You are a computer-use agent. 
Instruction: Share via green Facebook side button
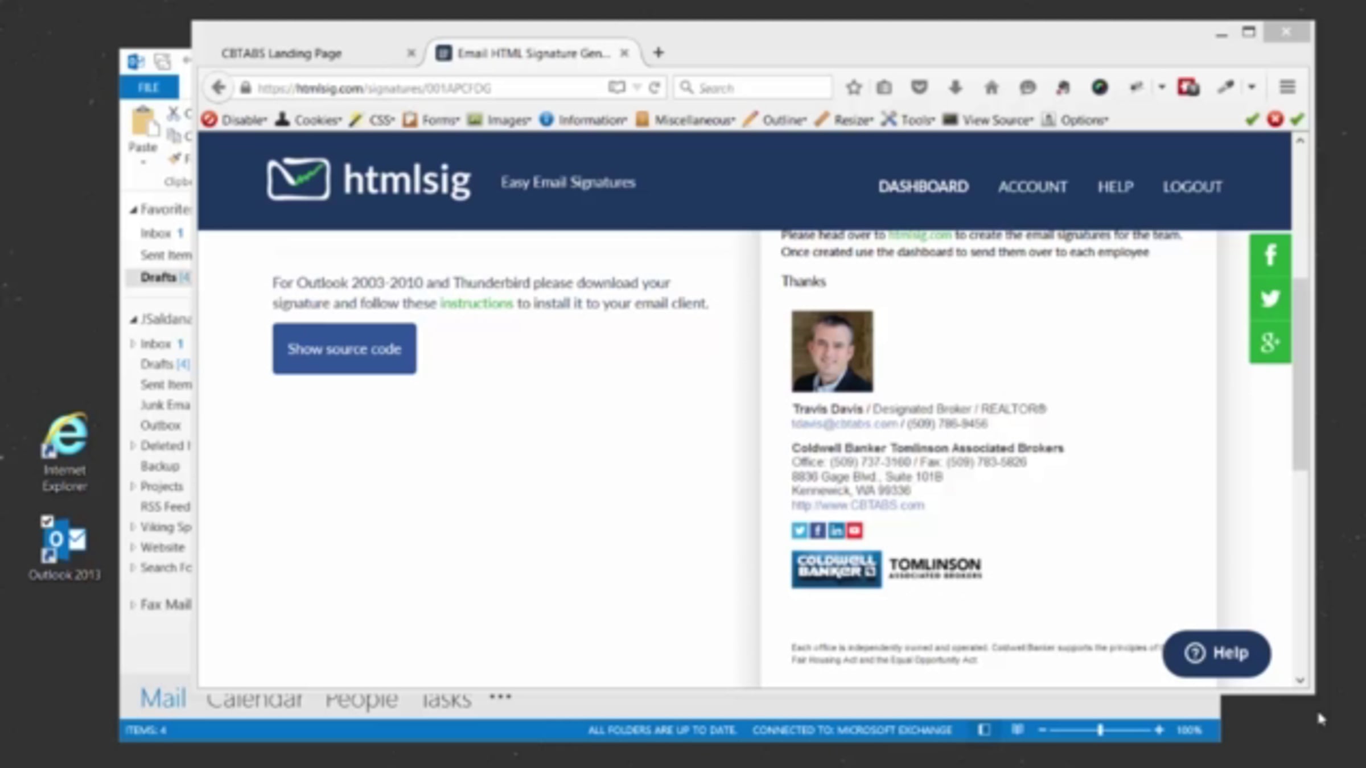[1270, 255]
